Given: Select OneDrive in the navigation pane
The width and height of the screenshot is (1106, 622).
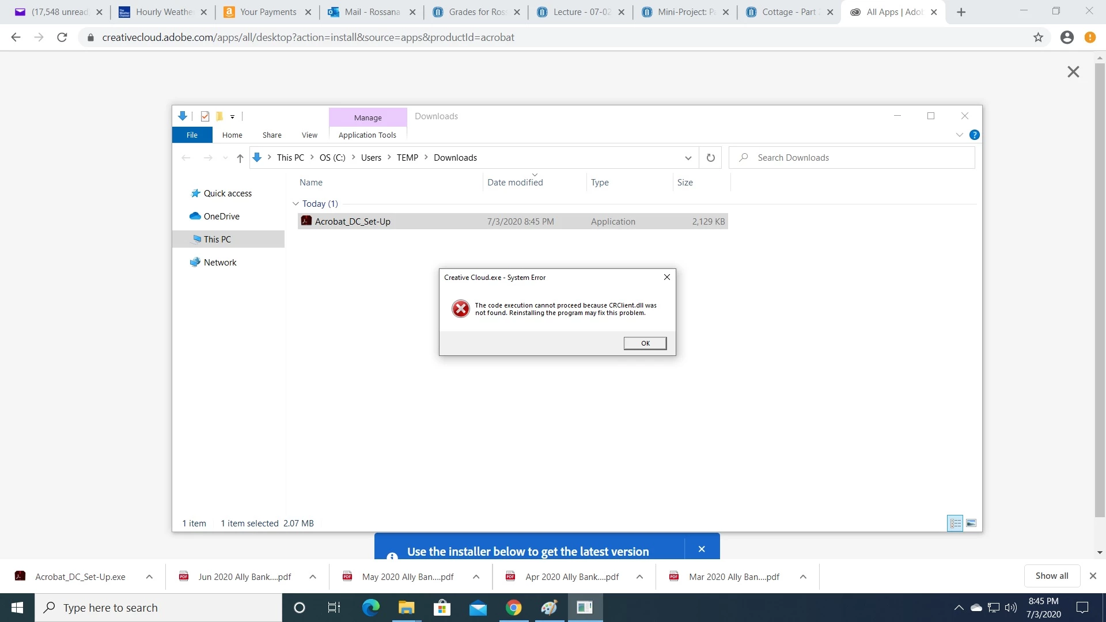Looking at the screenshot, I should pyautogui.click(x=221, y=217).
